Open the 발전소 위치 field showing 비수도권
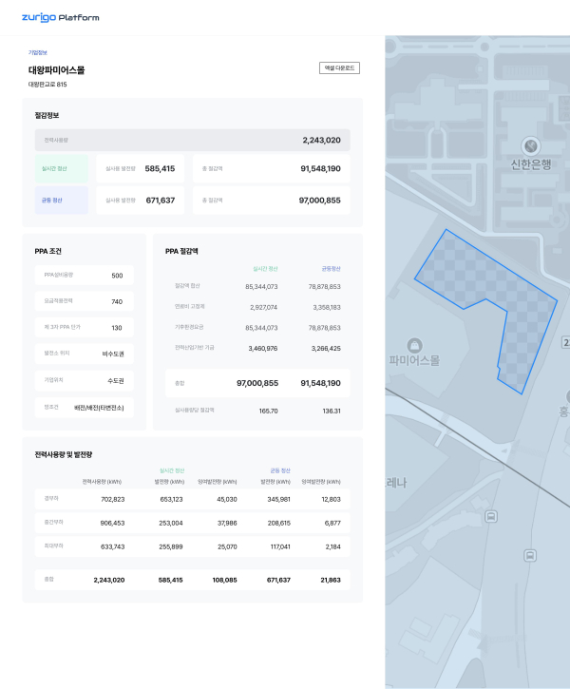570x689 pixels. [84, 354]
